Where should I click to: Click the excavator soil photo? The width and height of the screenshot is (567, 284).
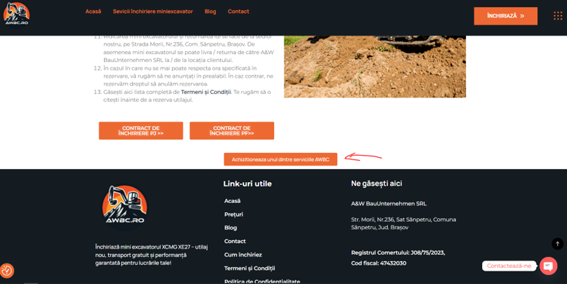[x=375, y=66]
